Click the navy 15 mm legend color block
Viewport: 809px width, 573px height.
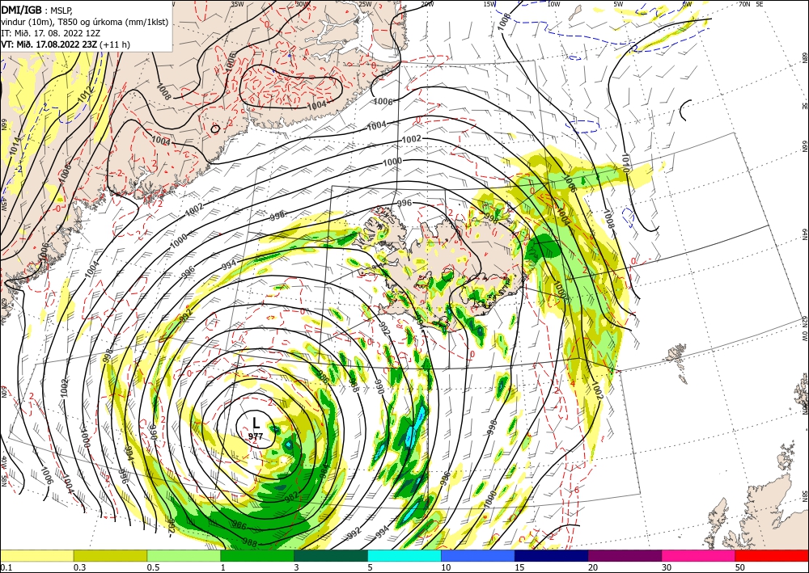(552, 555)
